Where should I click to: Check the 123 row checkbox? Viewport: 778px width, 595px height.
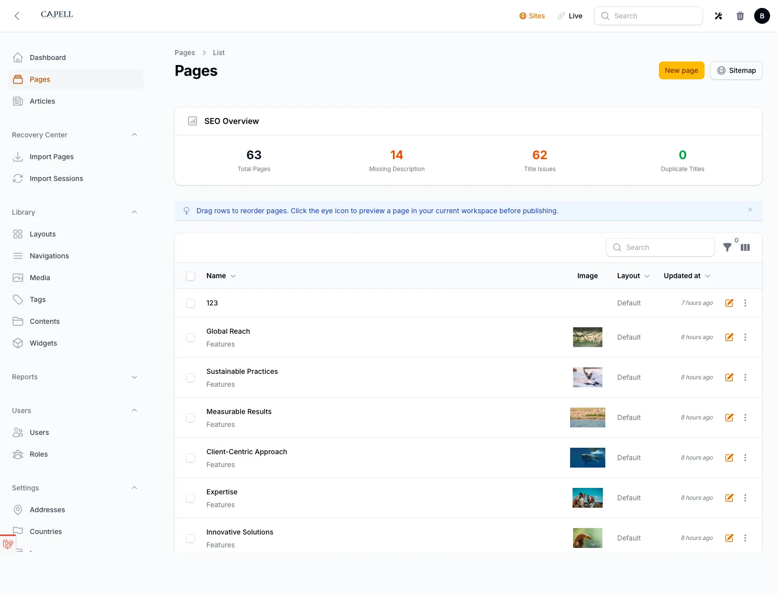coord(191,303)
